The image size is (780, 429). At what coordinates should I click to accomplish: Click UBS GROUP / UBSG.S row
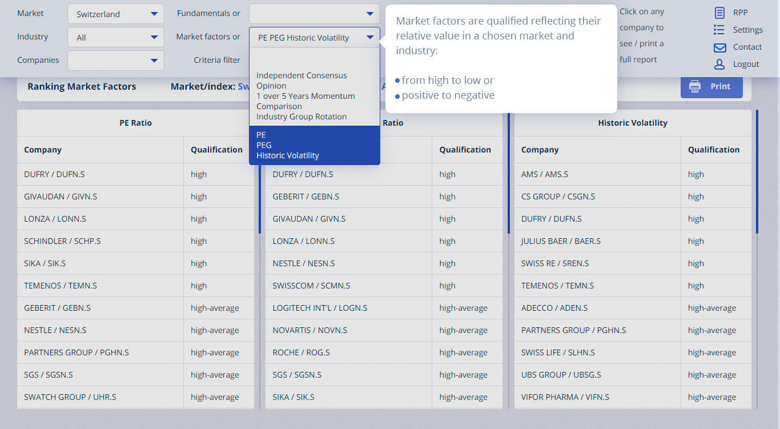pyautogui.click(x=633, y=375)
